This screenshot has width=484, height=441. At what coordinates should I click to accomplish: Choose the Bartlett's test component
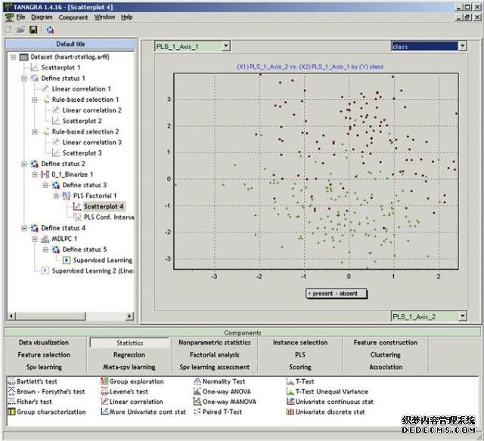[11, 382]
